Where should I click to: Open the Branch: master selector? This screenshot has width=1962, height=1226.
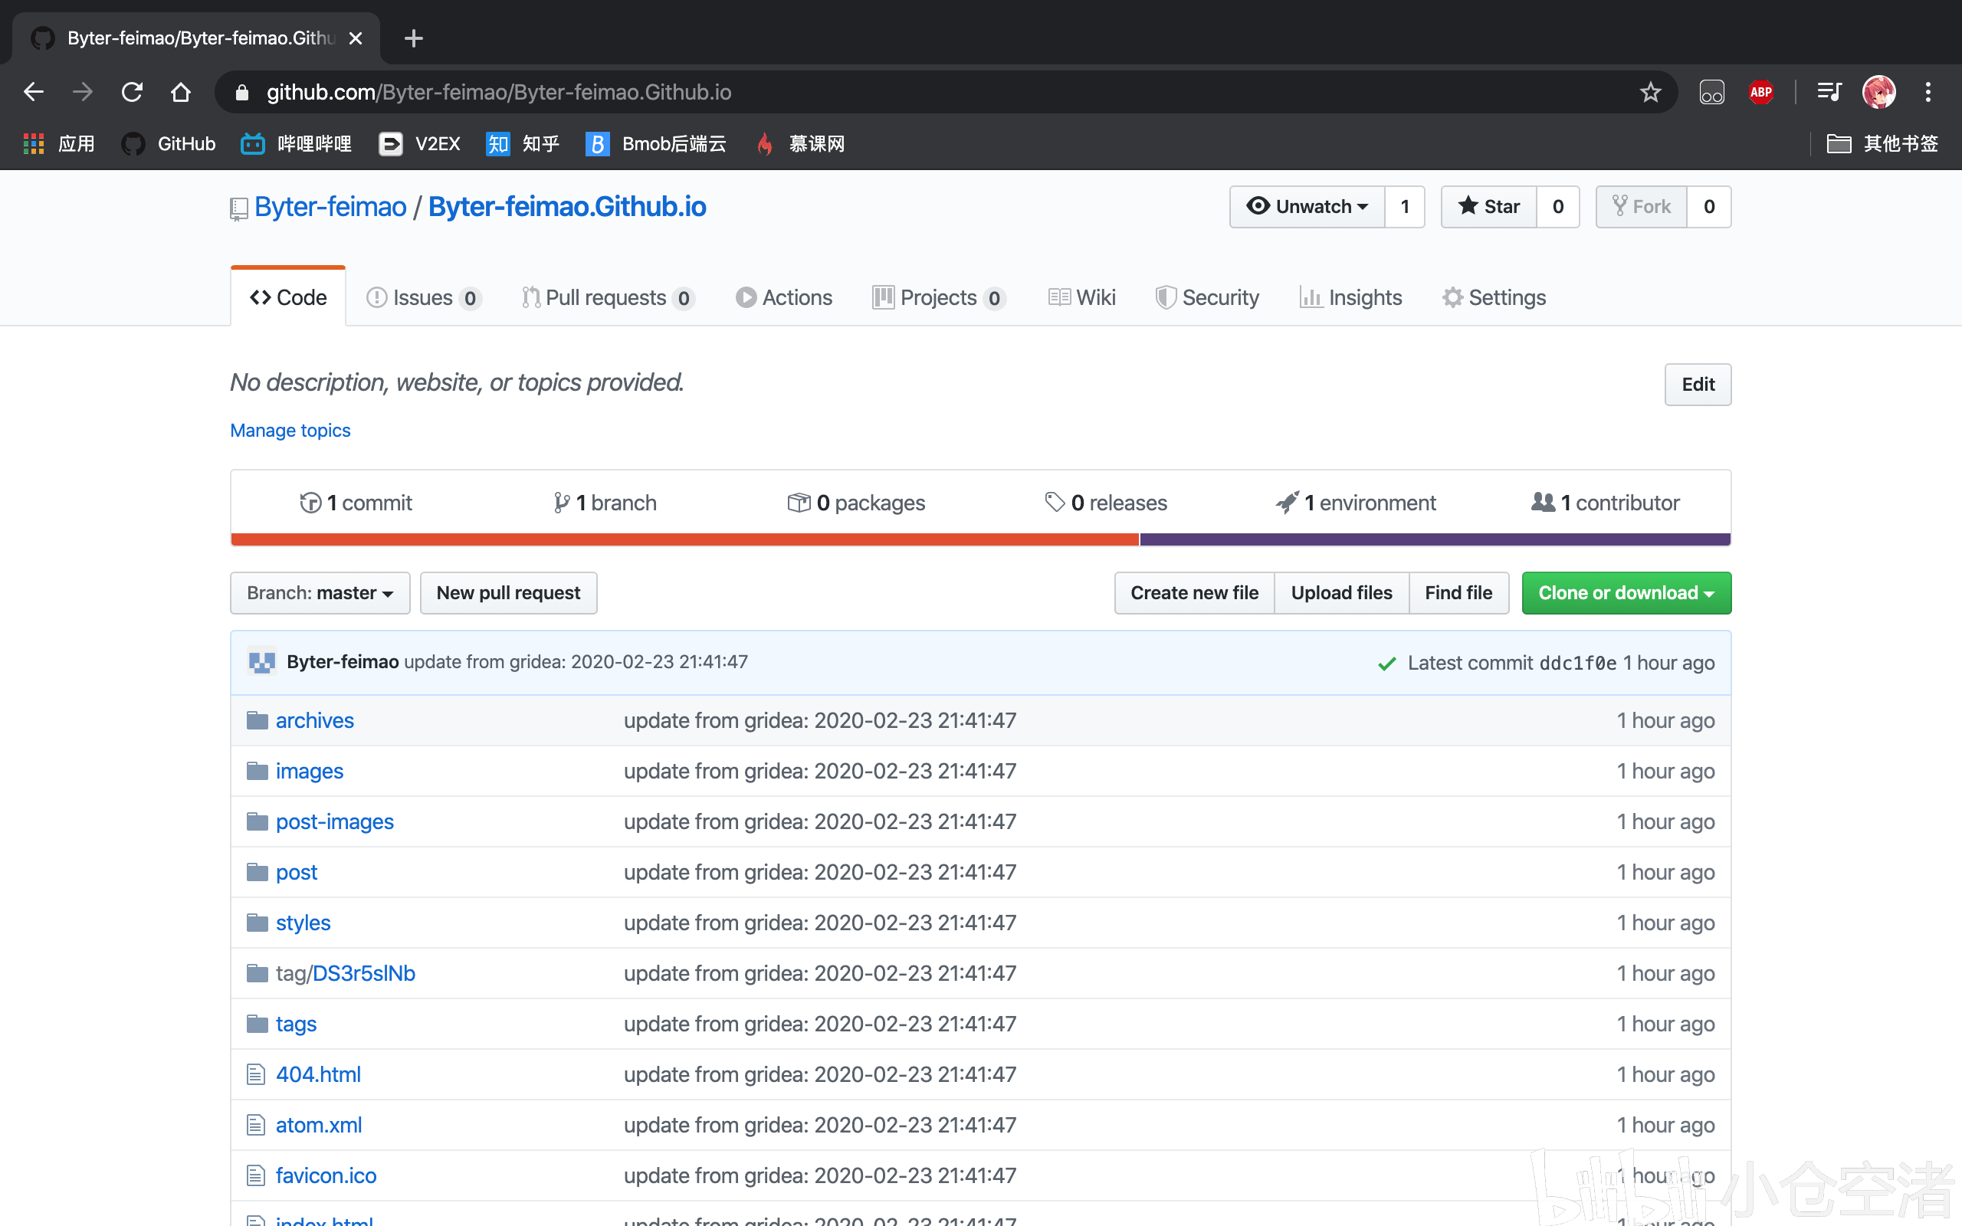click(x=320, y=593)
